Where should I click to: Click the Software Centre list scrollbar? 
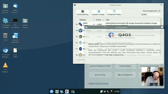click(x=161, y=37)
